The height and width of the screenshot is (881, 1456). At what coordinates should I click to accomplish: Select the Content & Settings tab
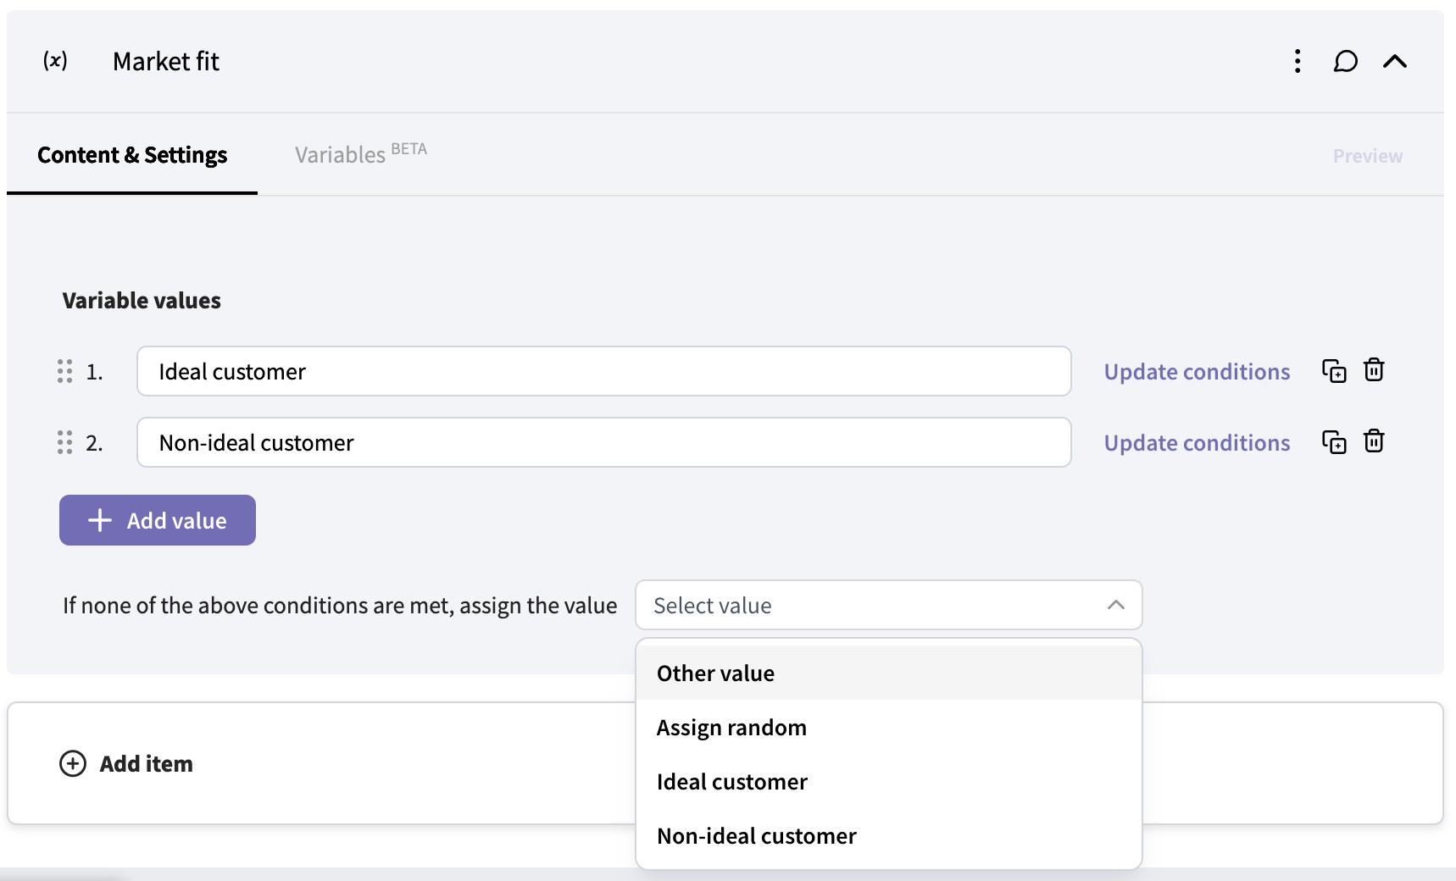pyautogui.click(x=132, y=155)
